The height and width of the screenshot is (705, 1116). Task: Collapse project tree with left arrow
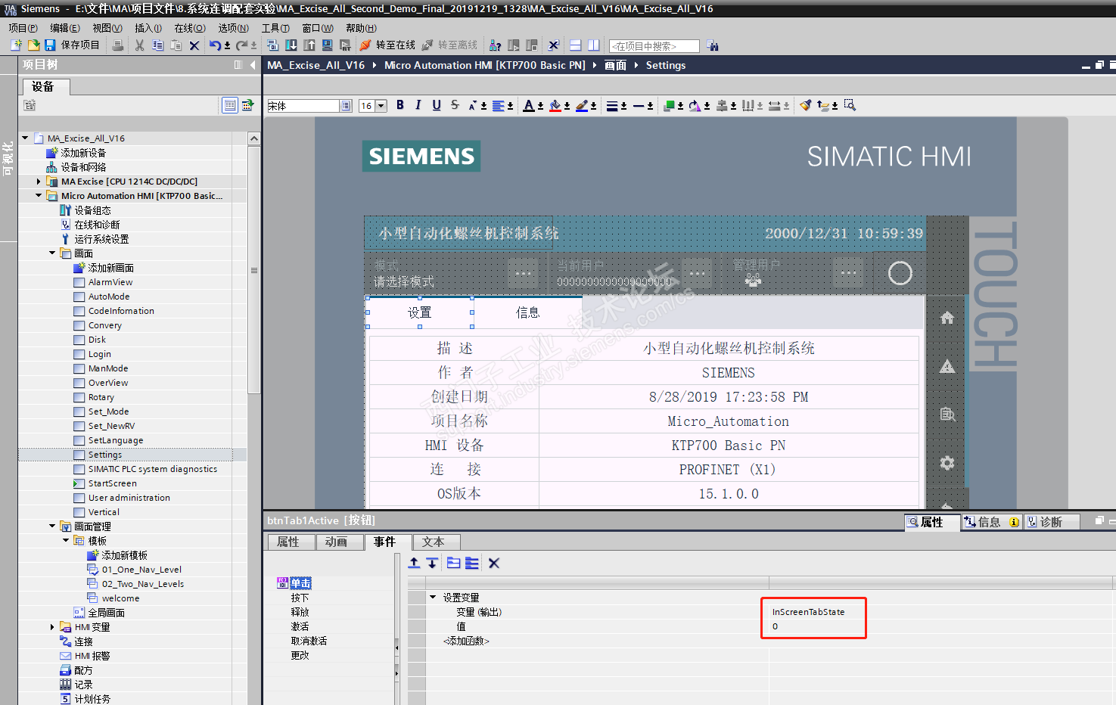[x=253, y=65]
